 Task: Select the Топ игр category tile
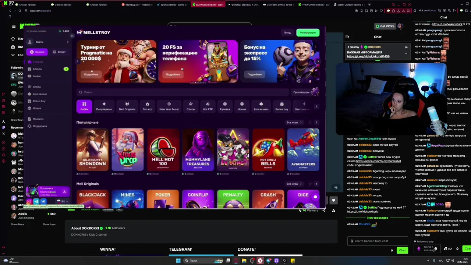click(x=148, y=106)
